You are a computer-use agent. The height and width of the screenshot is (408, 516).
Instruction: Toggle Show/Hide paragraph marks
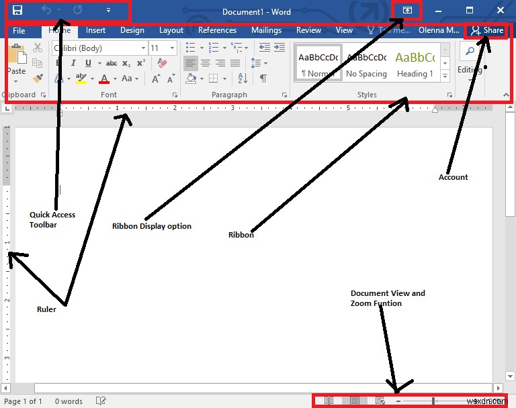[263, 79]
